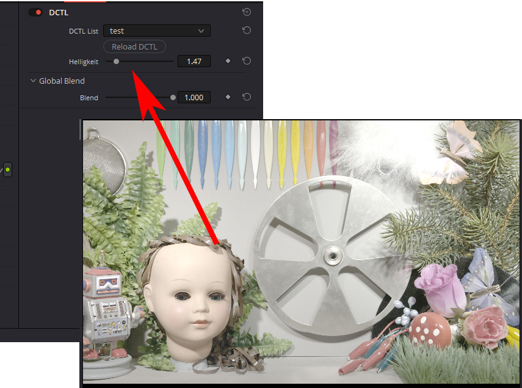
Task: Collapse the Global Blend section
Action: pos(33,81)
